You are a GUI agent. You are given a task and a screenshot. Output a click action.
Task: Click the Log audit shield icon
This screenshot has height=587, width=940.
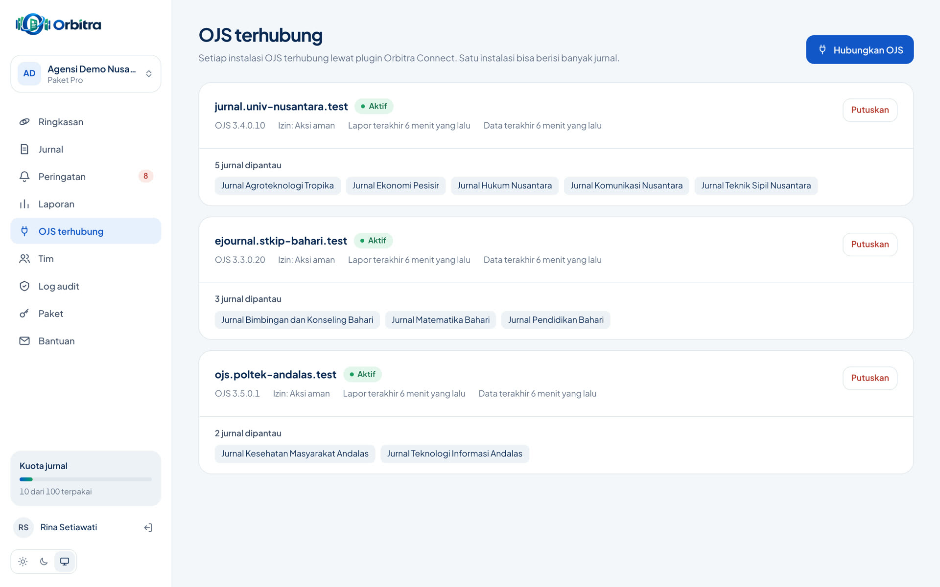[x=24, y=286]
